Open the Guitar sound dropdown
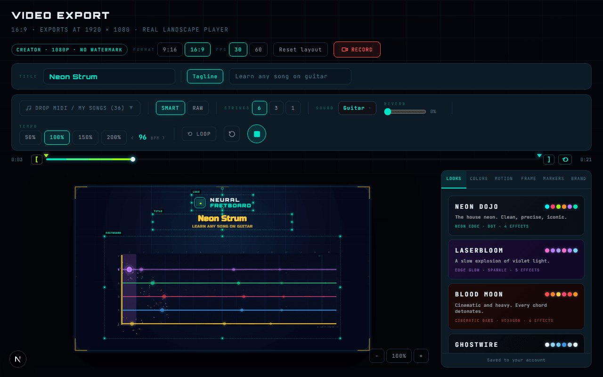603x377 pixels. pos(357,108)
